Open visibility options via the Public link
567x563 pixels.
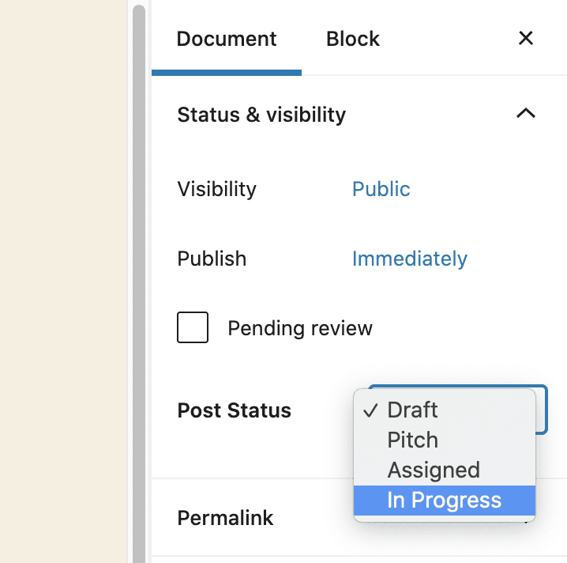tap(381, 190)
